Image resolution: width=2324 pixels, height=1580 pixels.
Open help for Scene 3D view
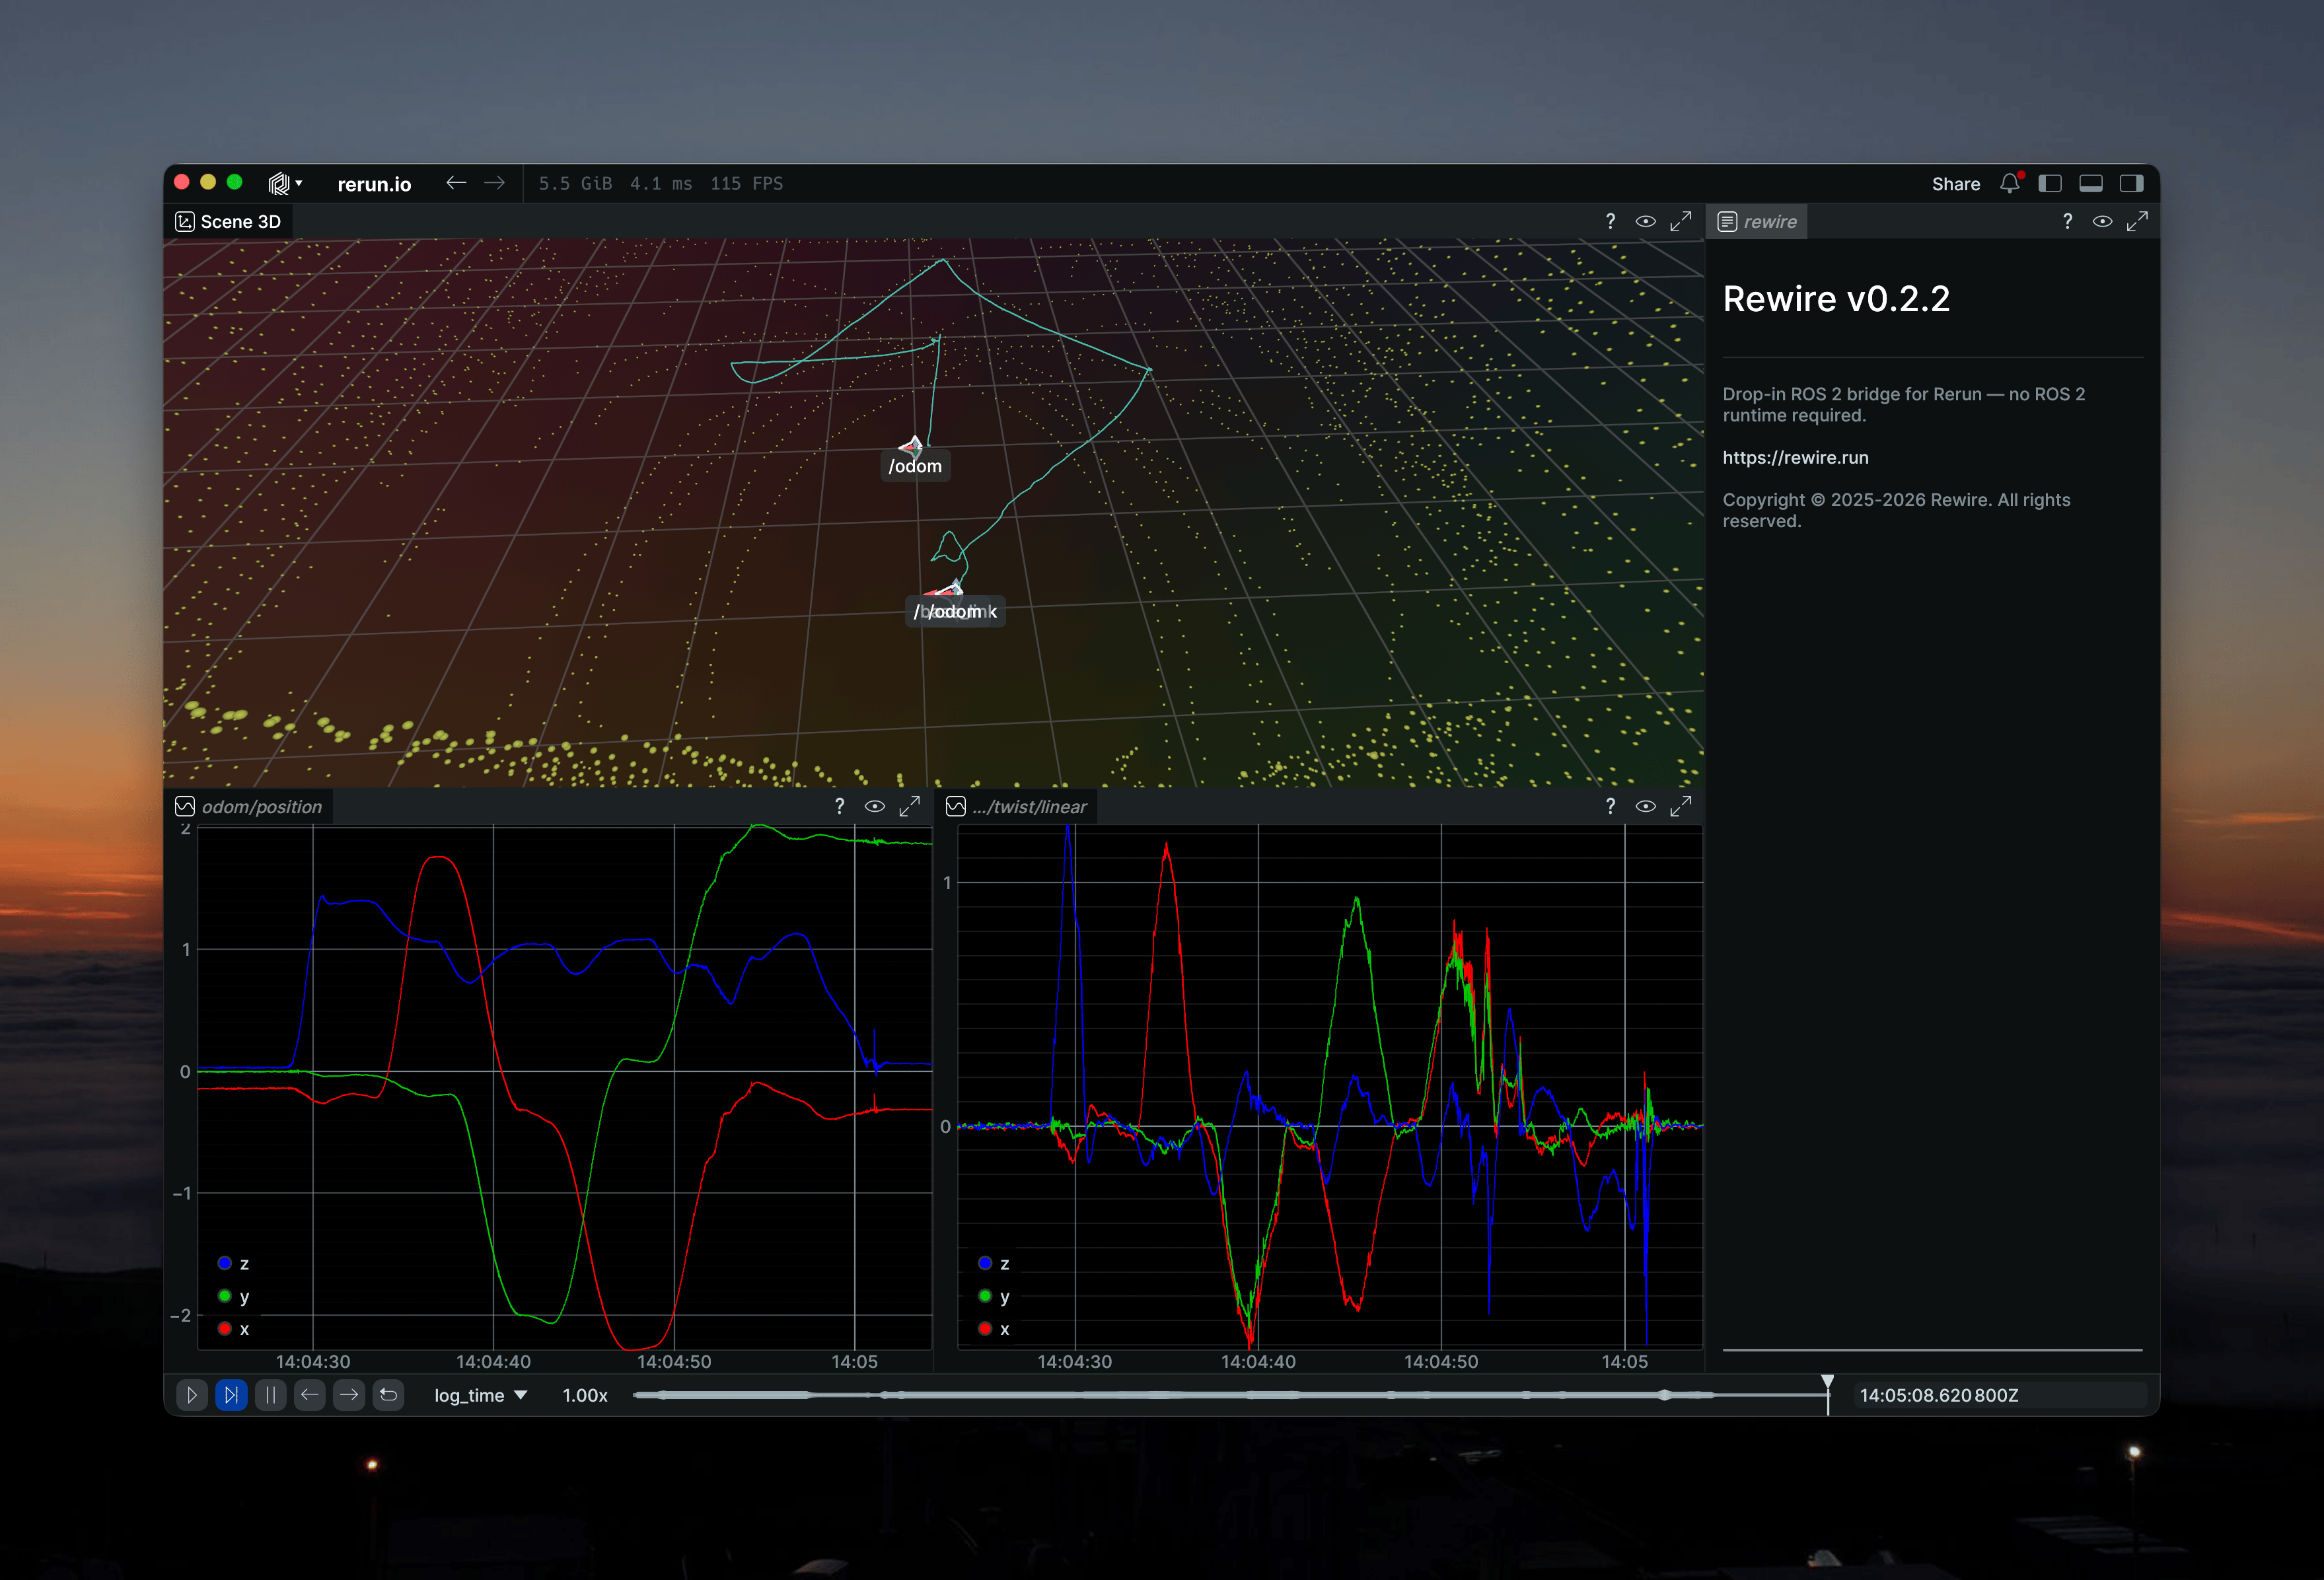pyautogui.click(x=1610, y=222)
